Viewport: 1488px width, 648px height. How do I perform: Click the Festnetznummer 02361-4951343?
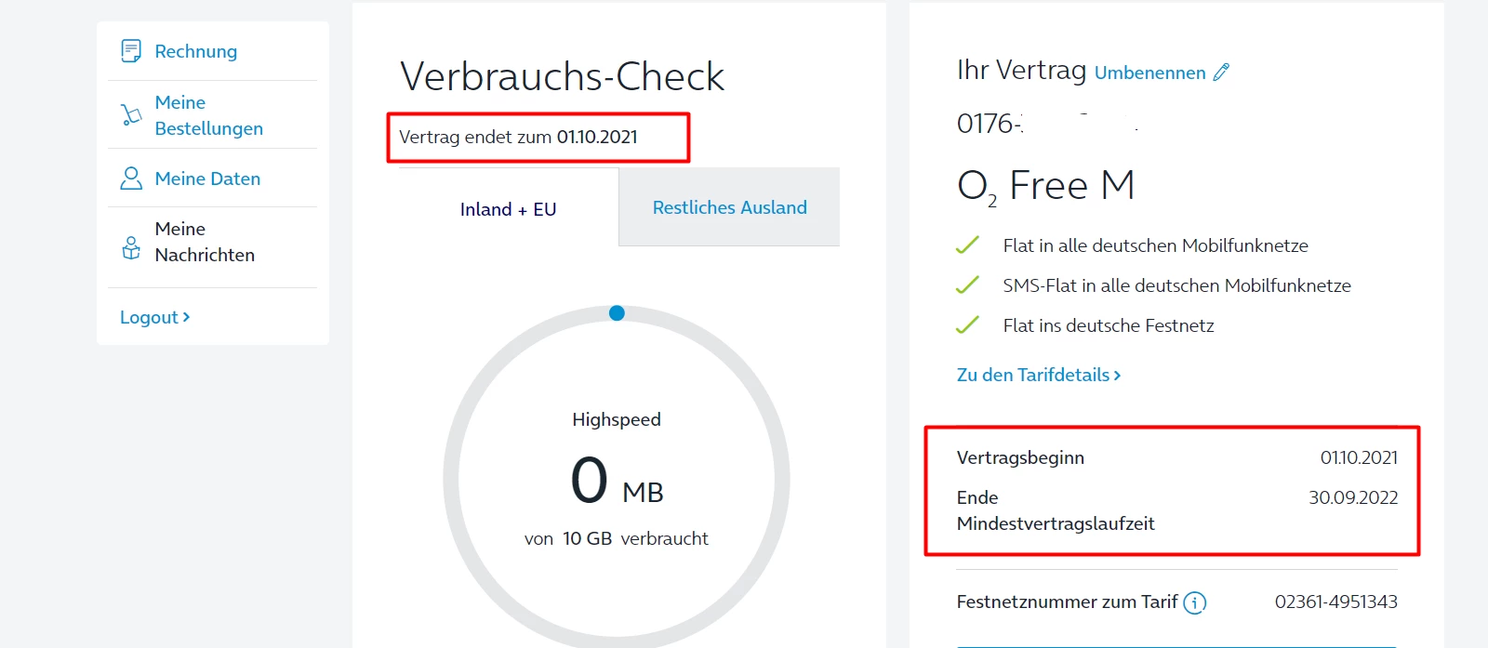(1335, 602)
